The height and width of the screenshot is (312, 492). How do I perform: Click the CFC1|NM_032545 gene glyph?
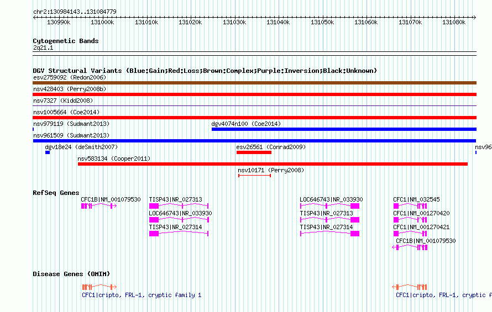(x=410, y=206)
